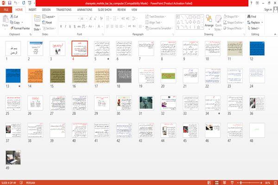Switch to the INSERT ribbon tab

(x=32, y=10)
